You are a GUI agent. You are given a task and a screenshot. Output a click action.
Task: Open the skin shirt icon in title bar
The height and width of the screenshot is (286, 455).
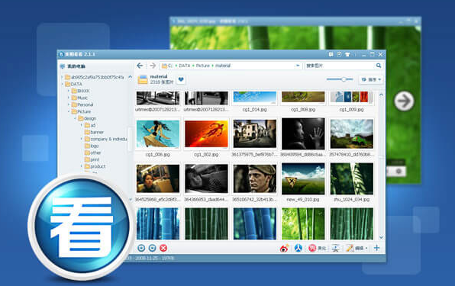[347, 54]
